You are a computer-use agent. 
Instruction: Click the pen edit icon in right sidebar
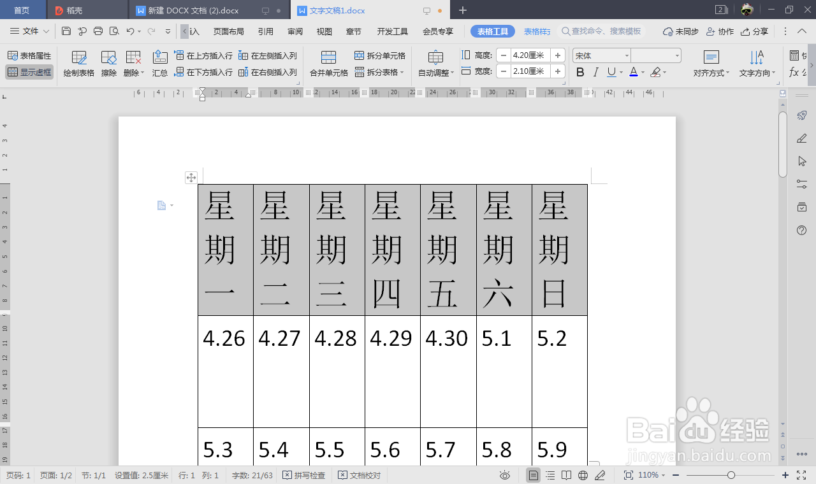[x=802, y=138]
